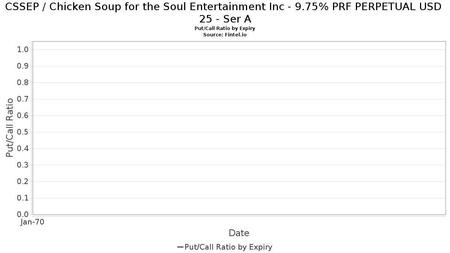The width and height of the screenshot is (450, 253).
Task: Select the Put/Call Ratio by Expiry subtitle under title
Action: (225, 28)
